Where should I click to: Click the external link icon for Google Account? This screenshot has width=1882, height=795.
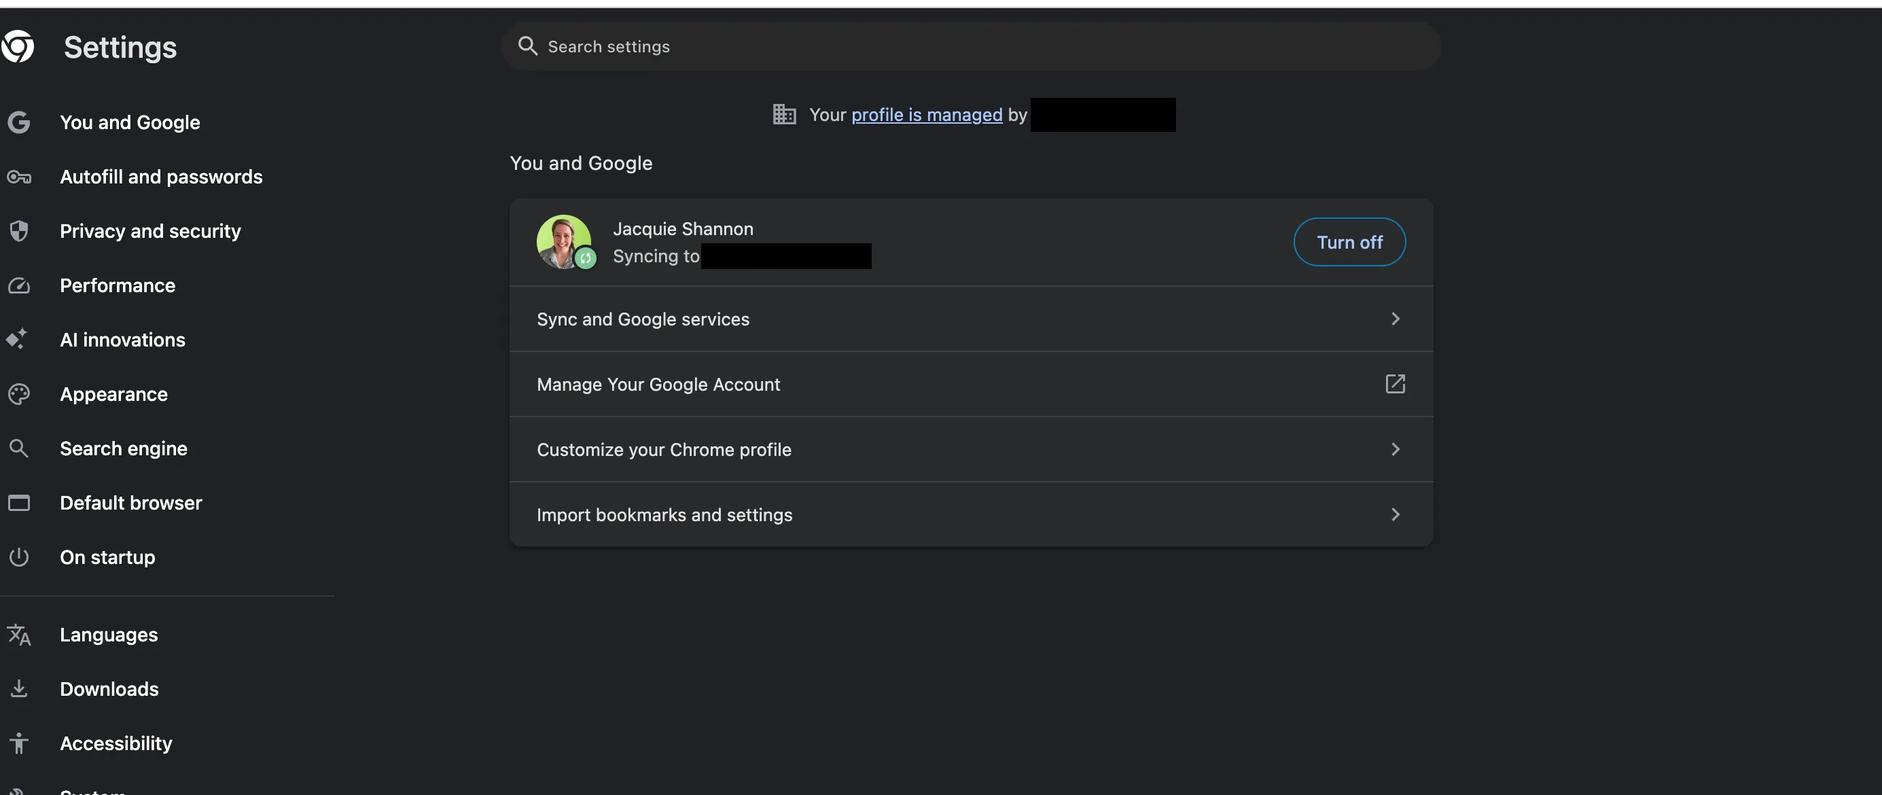click(x=1396, y=384)
